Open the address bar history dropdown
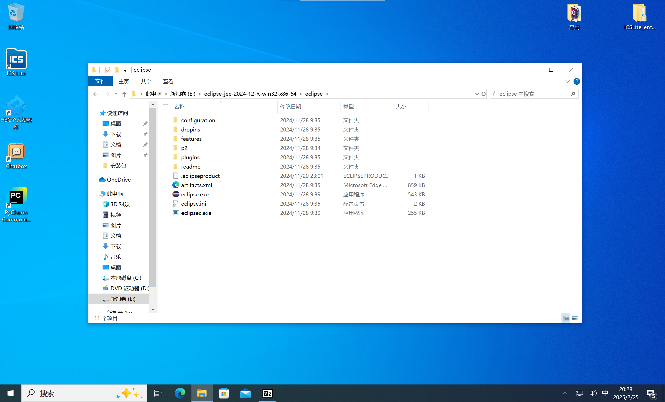Screen dimensions: 665x402 tap(477, 94)
